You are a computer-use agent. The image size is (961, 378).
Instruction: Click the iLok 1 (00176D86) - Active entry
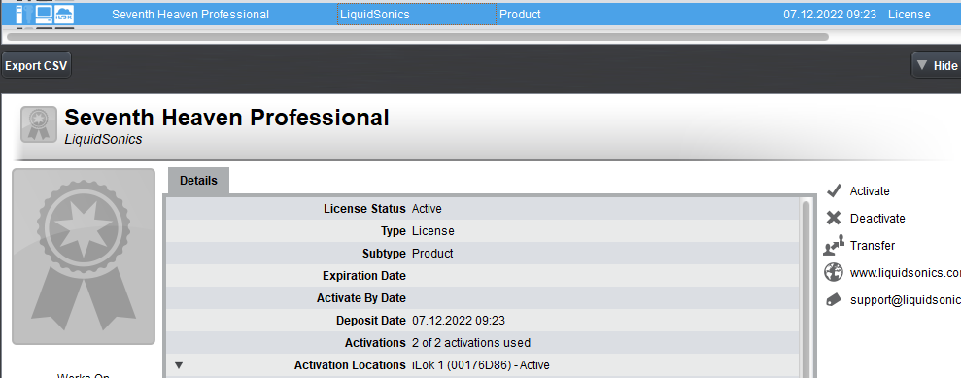(480, 365)
